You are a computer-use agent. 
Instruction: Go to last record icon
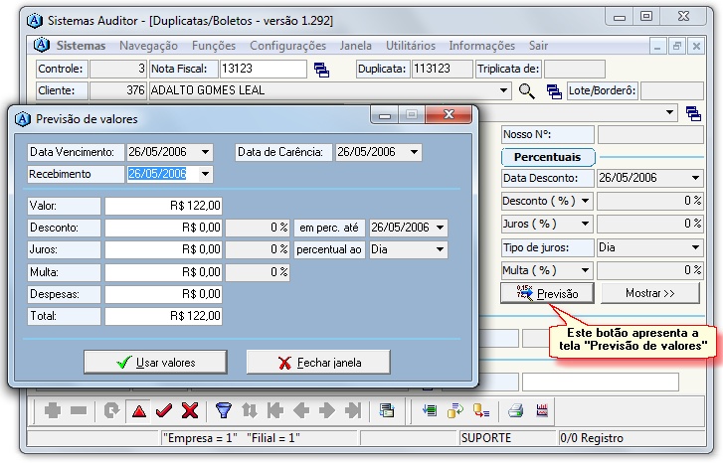pos(353,410)
